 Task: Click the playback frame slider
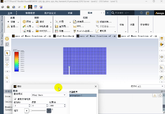38,111
